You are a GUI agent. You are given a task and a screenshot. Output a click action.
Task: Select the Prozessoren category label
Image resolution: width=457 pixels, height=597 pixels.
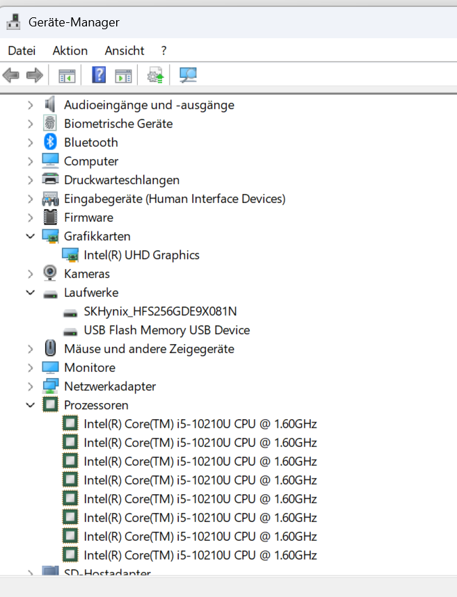pyautogui.click(x=96, y=405)
